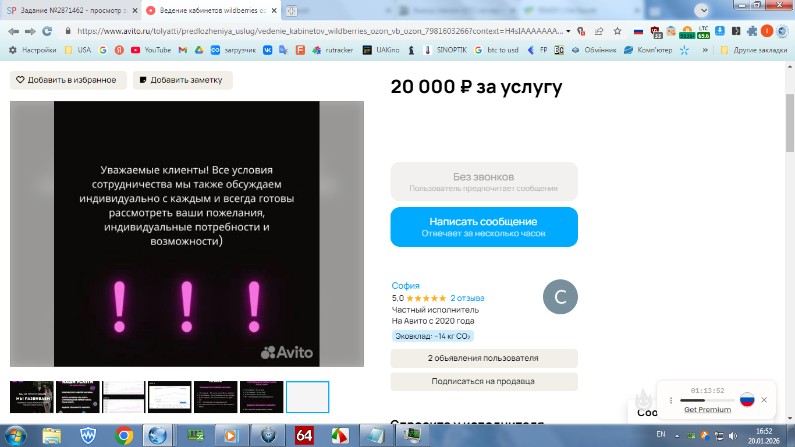Viewport: 795px width, 447px height.
Task: Open a new tab with plus button
Action: click(x=292, y=10)
